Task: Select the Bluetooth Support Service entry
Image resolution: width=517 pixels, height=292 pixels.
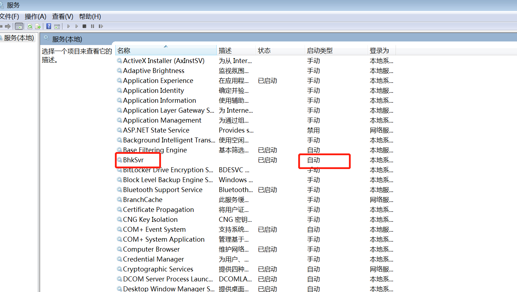Action: [162, 190]
